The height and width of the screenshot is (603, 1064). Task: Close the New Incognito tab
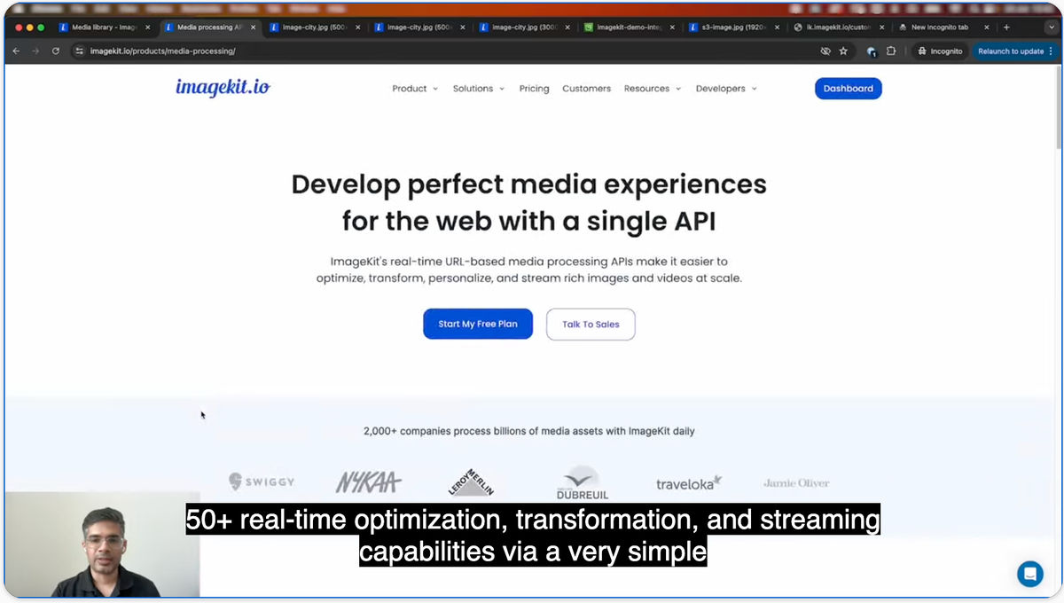(987, 27)
